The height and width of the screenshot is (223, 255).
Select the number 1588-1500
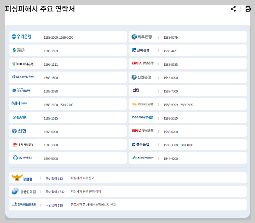pos(51,78)
